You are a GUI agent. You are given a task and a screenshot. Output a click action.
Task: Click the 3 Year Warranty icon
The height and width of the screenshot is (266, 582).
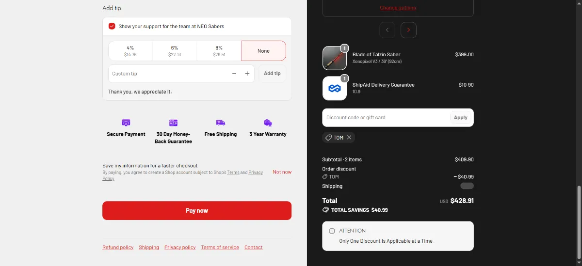[x=268, y=123]
